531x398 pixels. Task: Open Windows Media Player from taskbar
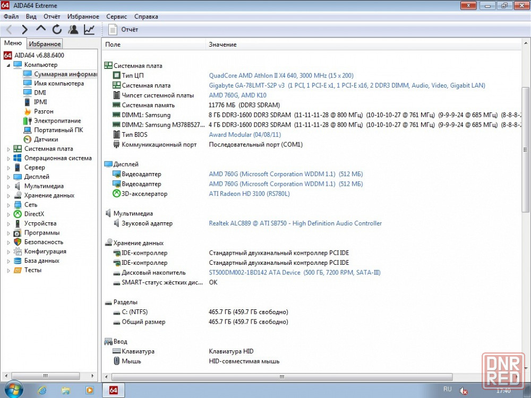point(89,390)
